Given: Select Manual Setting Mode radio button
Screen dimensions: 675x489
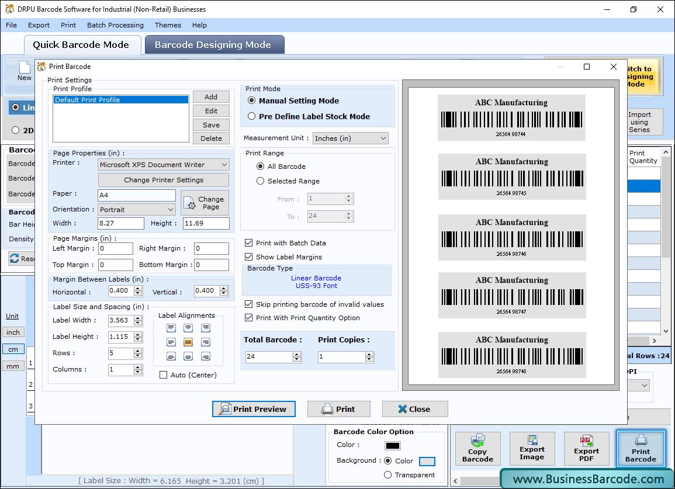Looking at the screenshot, I should pyautogui.click(x=251, y=100).
